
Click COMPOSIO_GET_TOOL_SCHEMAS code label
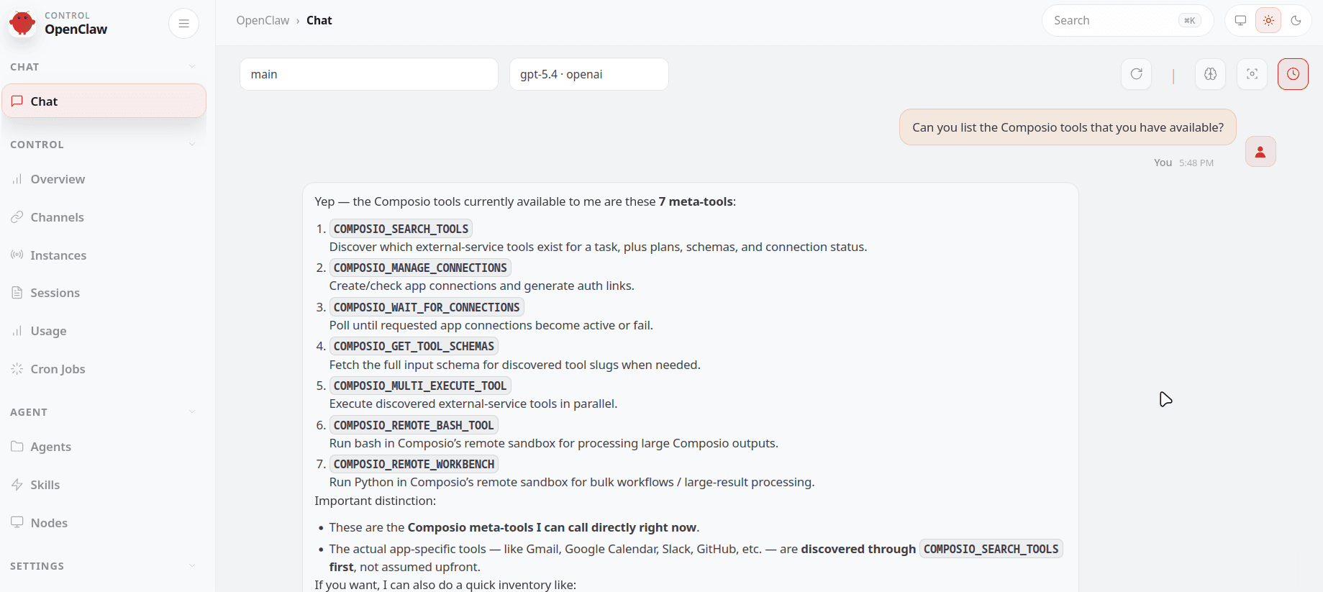coord(414,346)
